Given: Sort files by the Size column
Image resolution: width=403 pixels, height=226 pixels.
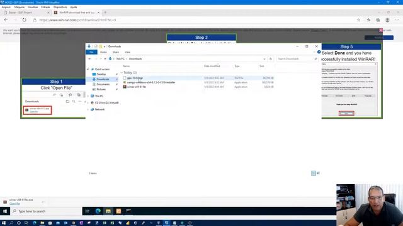Looking at the screenshot, I should point(262,66).
